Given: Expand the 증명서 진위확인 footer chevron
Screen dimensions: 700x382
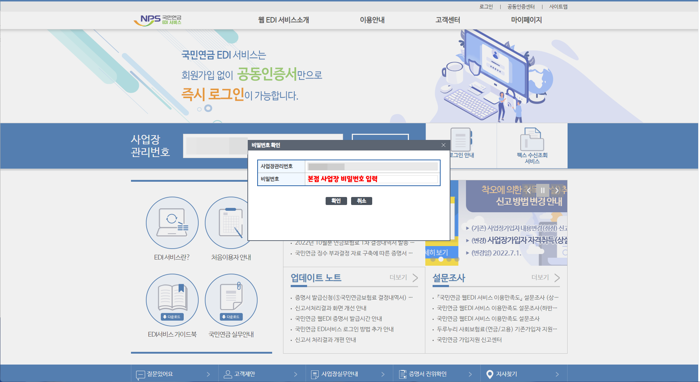Looking at the screenshot, I should point(470,374).
